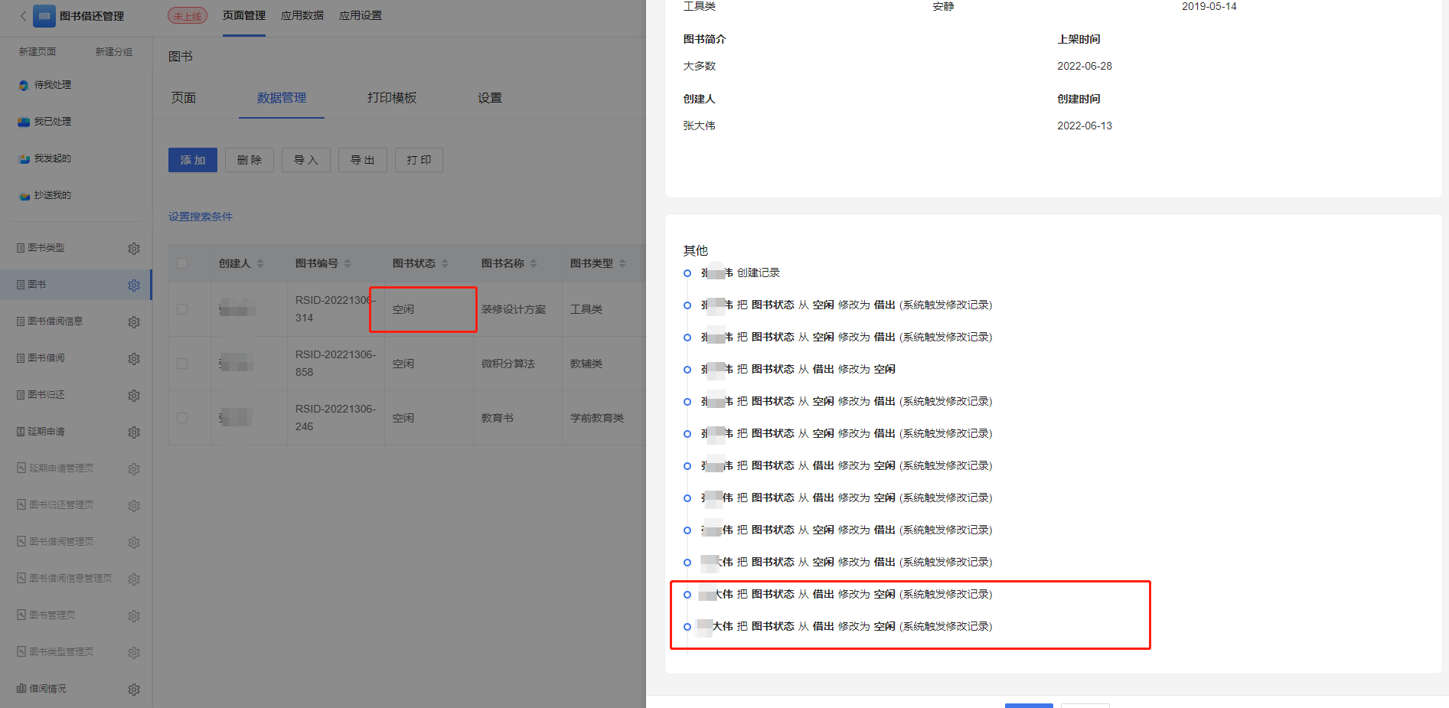The image size is (1449, 708).
Task: Sort by 图书编号 column arrows
Action: click(x=348, y=263)
